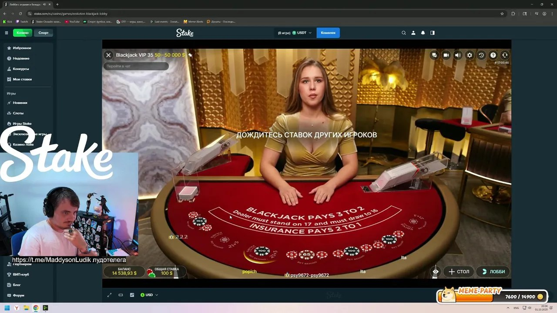Switch to the Спорт tab
This screenshot has height=313, width=557.
44,33
